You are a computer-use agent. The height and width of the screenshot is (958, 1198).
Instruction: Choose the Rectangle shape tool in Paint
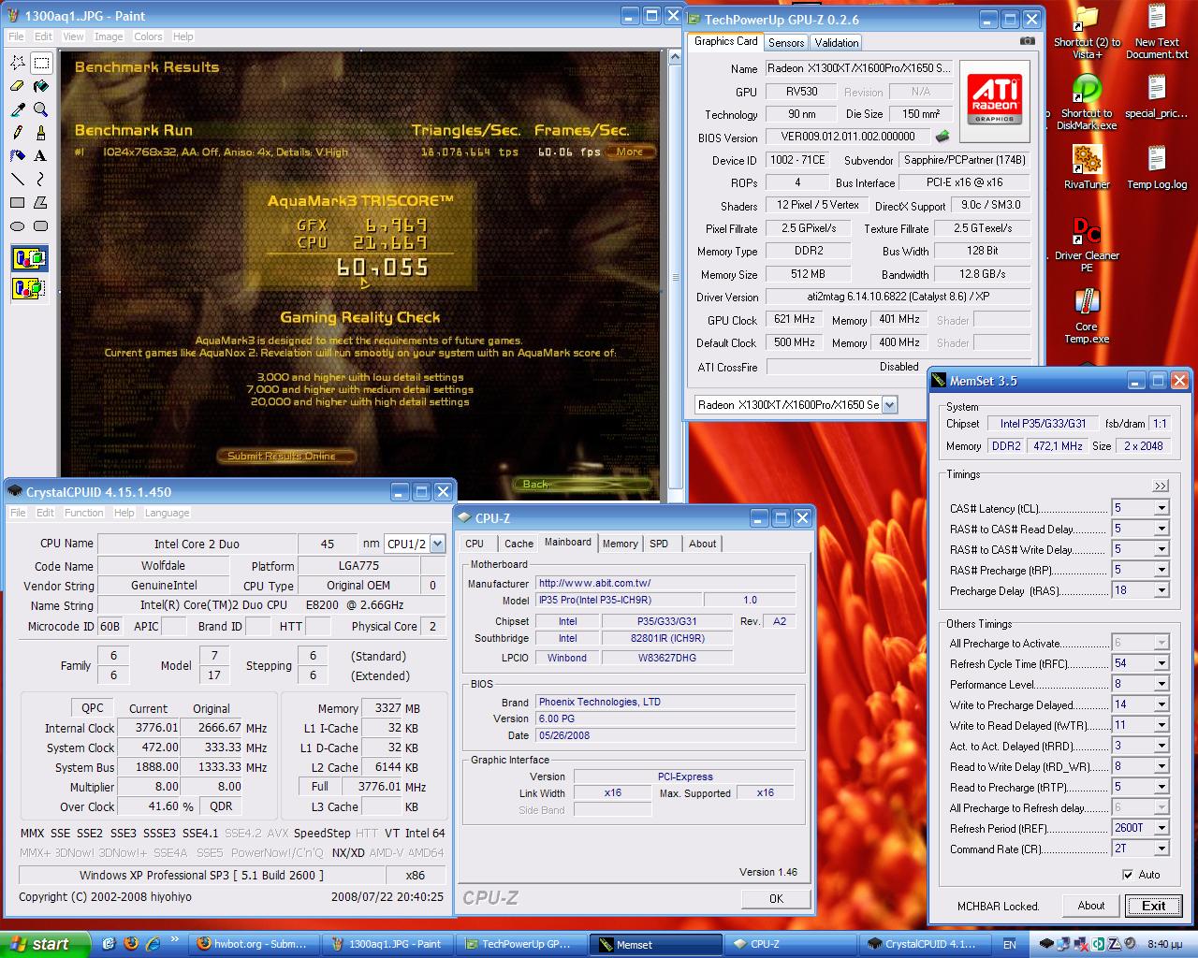(18, 202)
